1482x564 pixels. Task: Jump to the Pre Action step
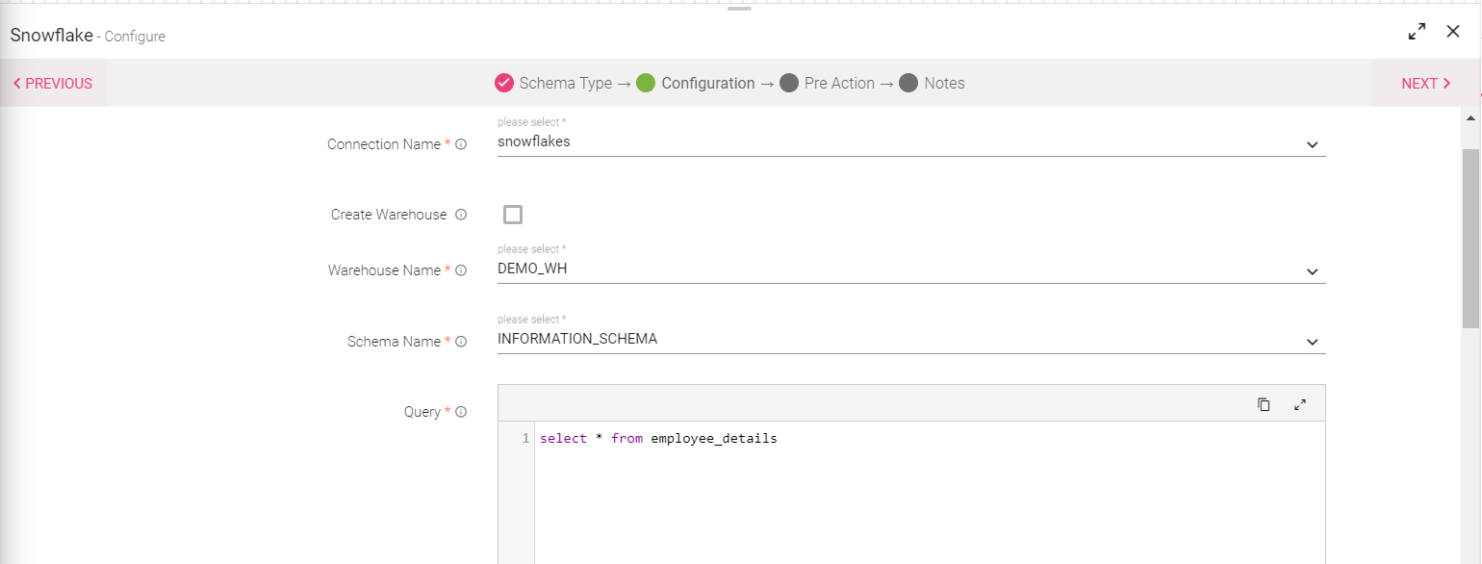click(828, 83)
